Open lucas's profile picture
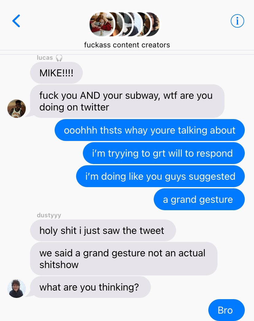This screenshot has height=321, width=254. pyautogui.click(x=17, y=109)
